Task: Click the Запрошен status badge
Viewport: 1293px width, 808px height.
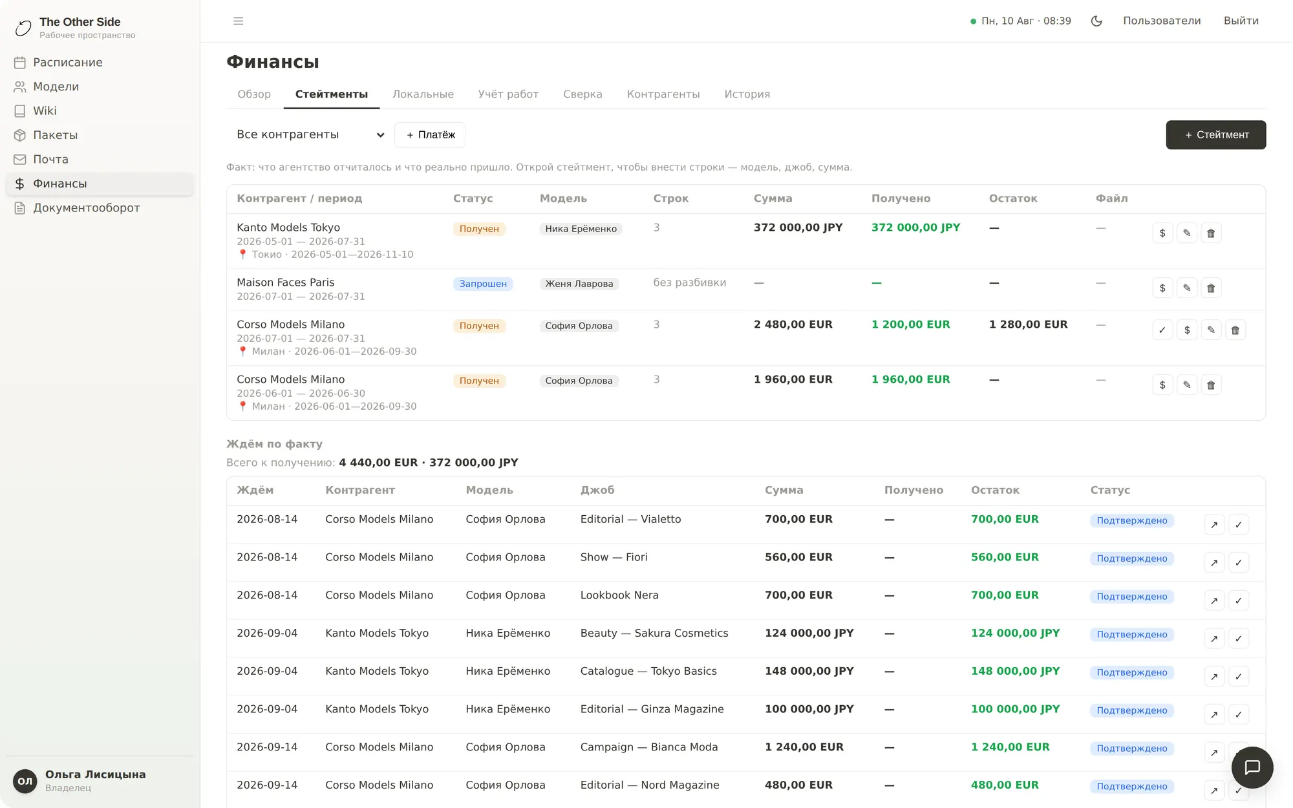Action: [x=483, y=284]
